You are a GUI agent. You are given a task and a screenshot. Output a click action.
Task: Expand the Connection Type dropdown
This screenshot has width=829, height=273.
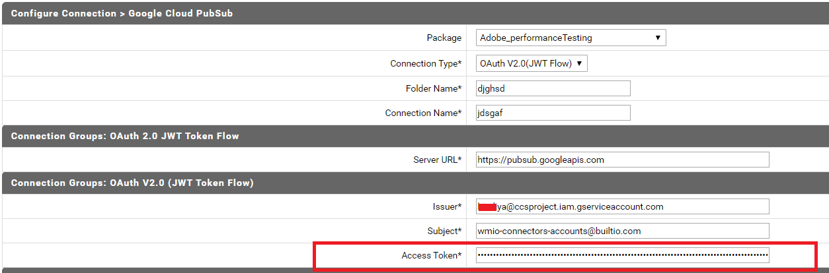tap(532, 63)
